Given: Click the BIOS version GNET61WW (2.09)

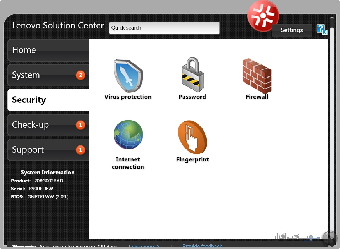Looking at the screenshot, I should 48,197.
